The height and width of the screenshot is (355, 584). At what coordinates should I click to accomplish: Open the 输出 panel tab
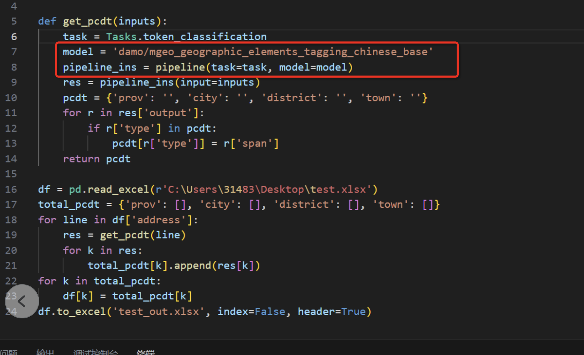click(x=45, y=352)
